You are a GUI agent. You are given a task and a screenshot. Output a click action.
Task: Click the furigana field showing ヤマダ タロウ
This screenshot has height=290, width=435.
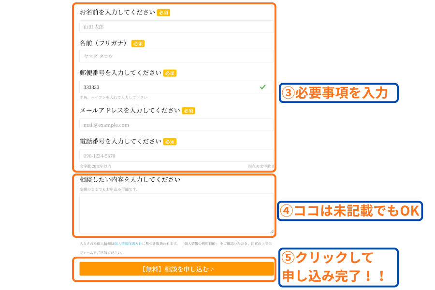tap(176, 56)
